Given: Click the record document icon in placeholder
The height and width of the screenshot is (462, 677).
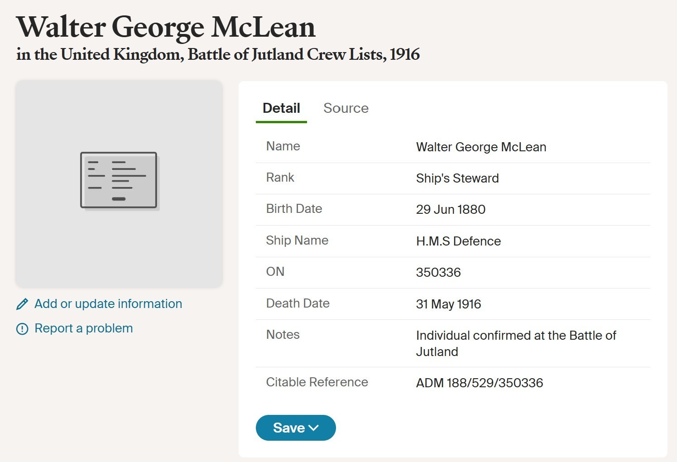Looking at the screenshot, I should [119, 181].
